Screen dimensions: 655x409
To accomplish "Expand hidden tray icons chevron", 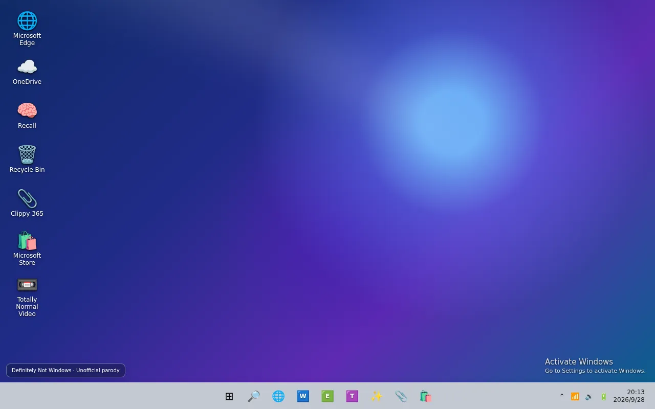I will tap(562, 396).
